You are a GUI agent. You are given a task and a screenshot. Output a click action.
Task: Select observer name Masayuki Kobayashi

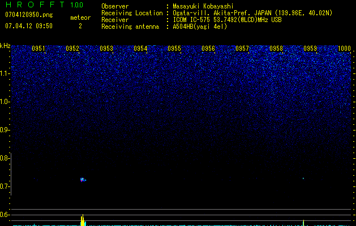[x=203, y=6]
